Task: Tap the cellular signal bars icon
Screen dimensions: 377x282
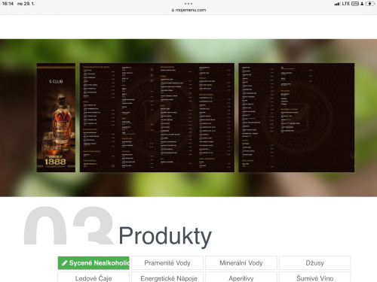Action: pos(337,4)
